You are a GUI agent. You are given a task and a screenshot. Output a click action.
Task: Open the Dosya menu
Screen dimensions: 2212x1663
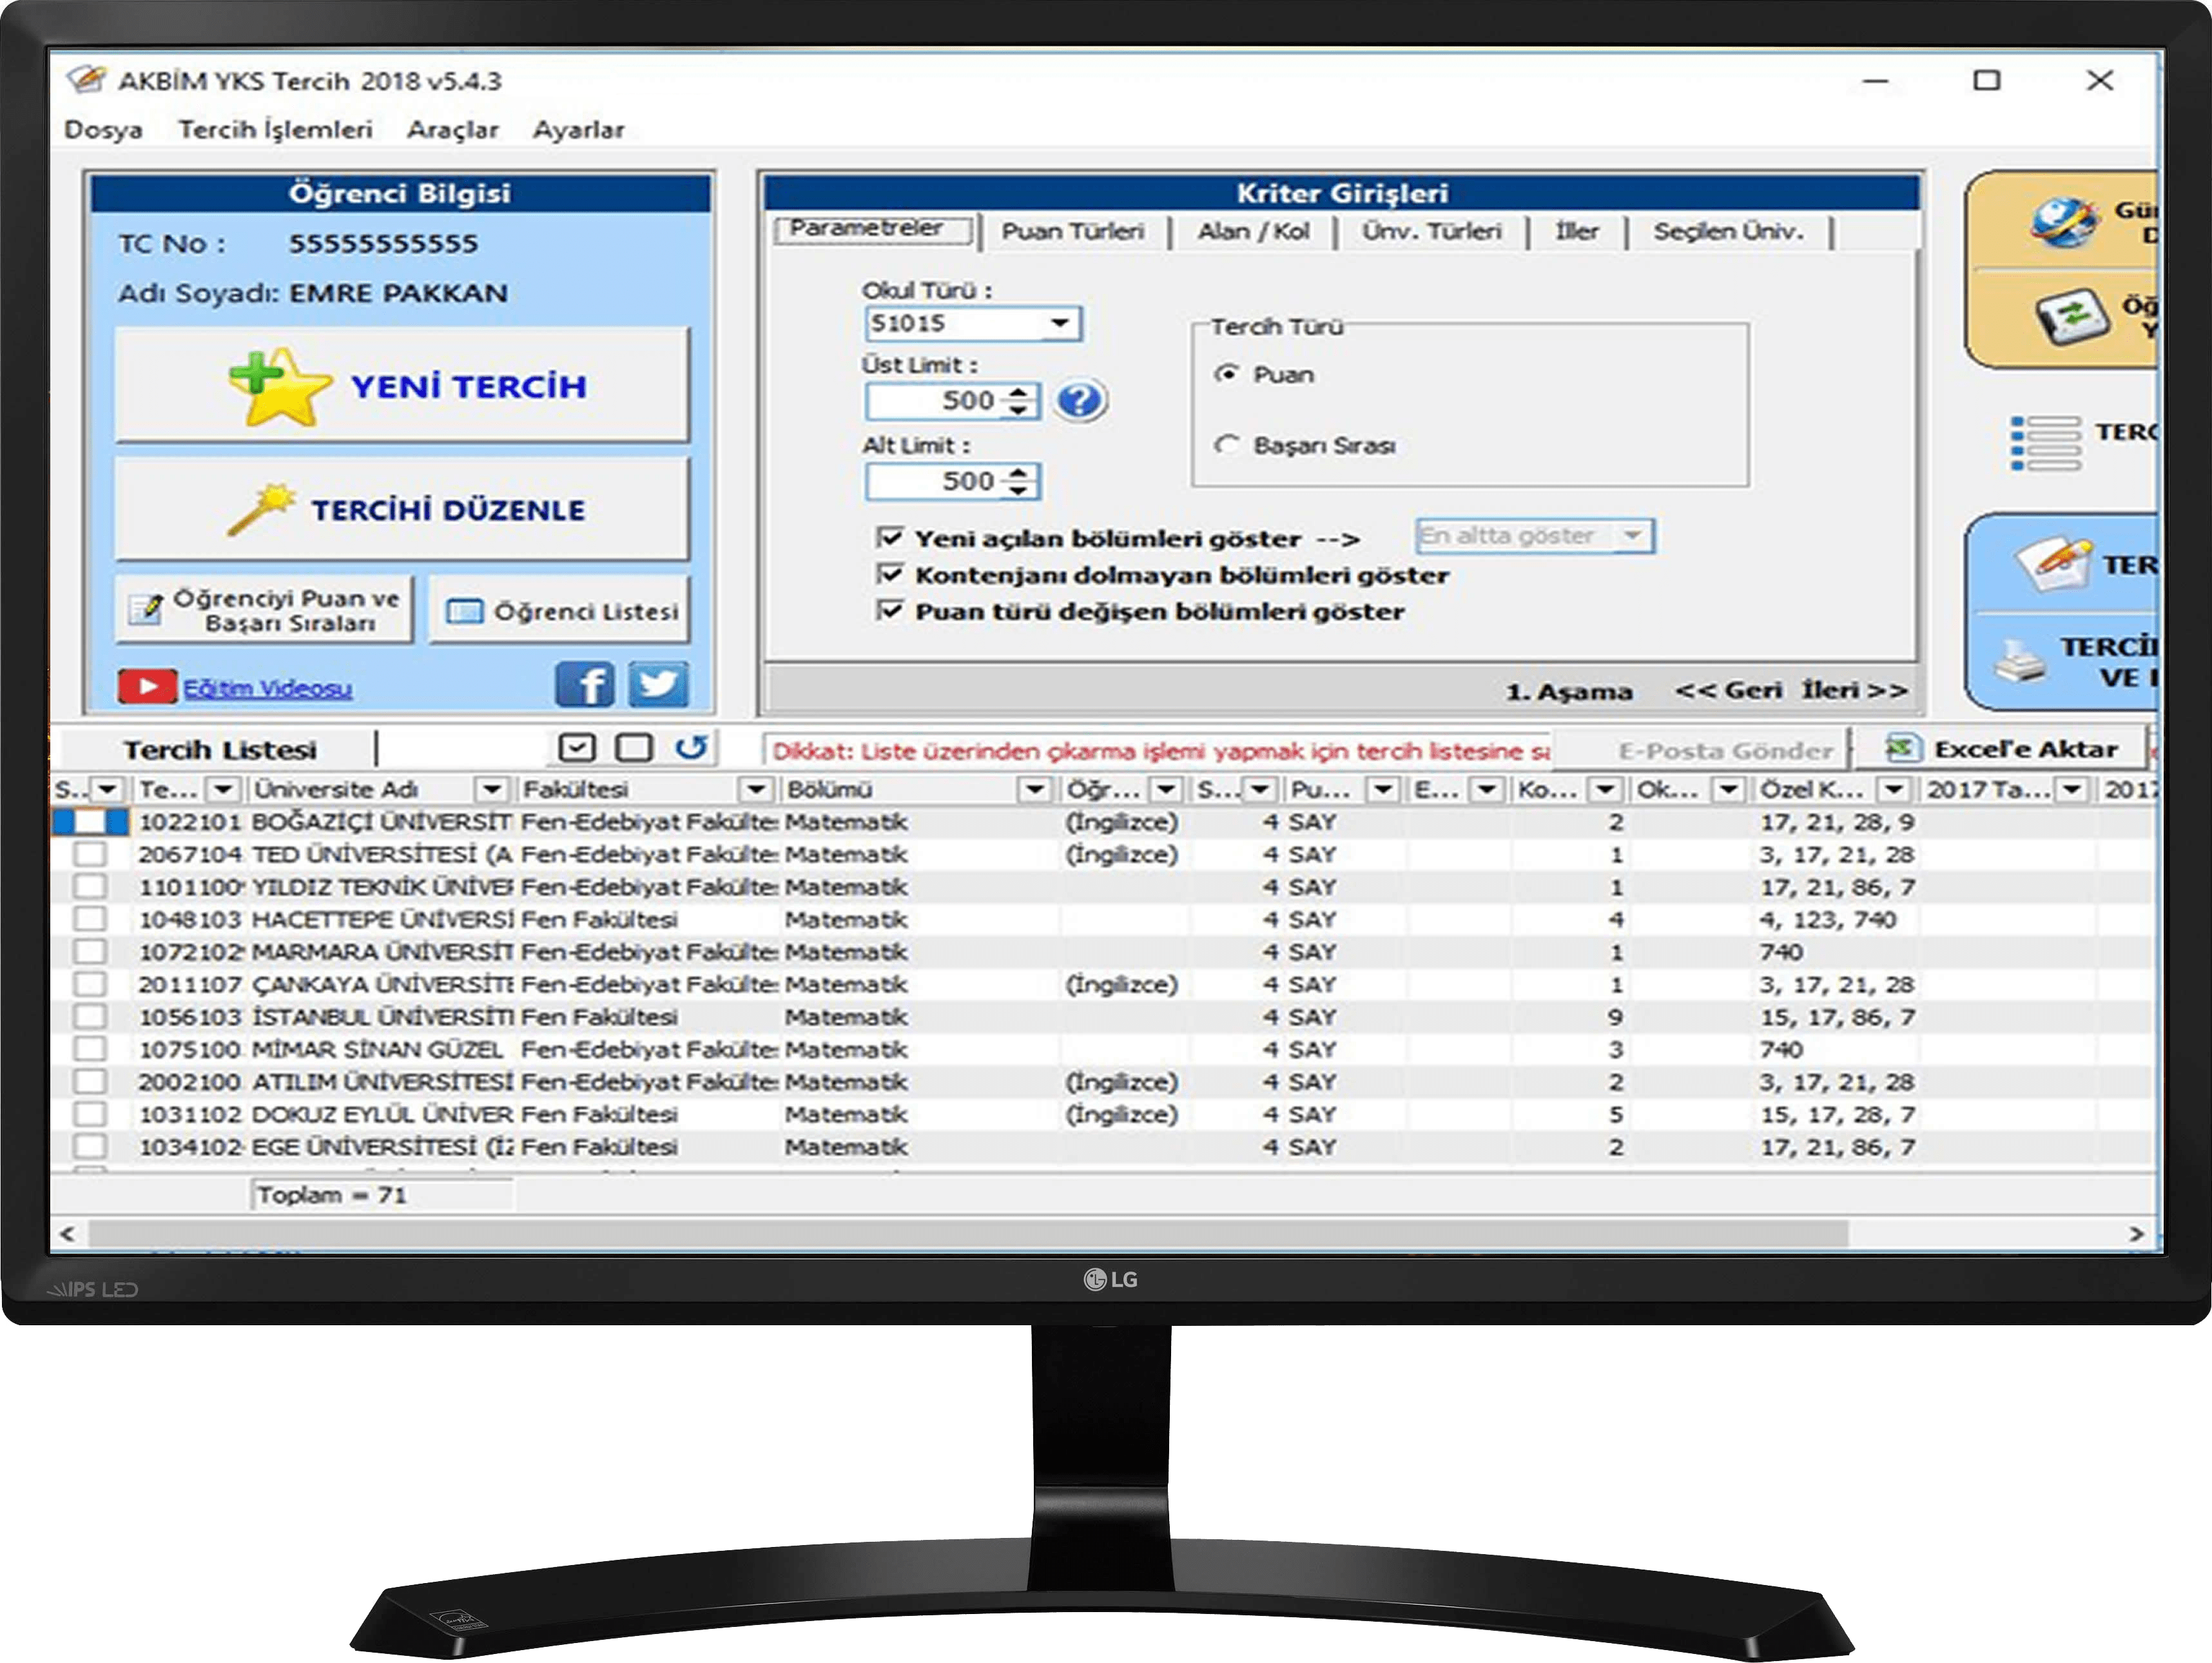pos(103,129)
